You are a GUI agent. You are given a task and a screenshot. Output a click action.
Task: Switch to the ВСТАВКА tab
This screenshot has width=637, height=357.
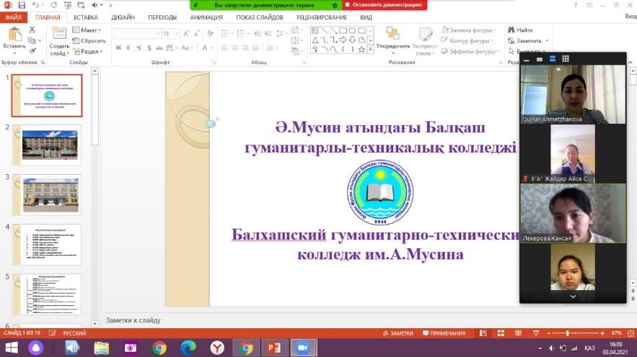[86, 17]
